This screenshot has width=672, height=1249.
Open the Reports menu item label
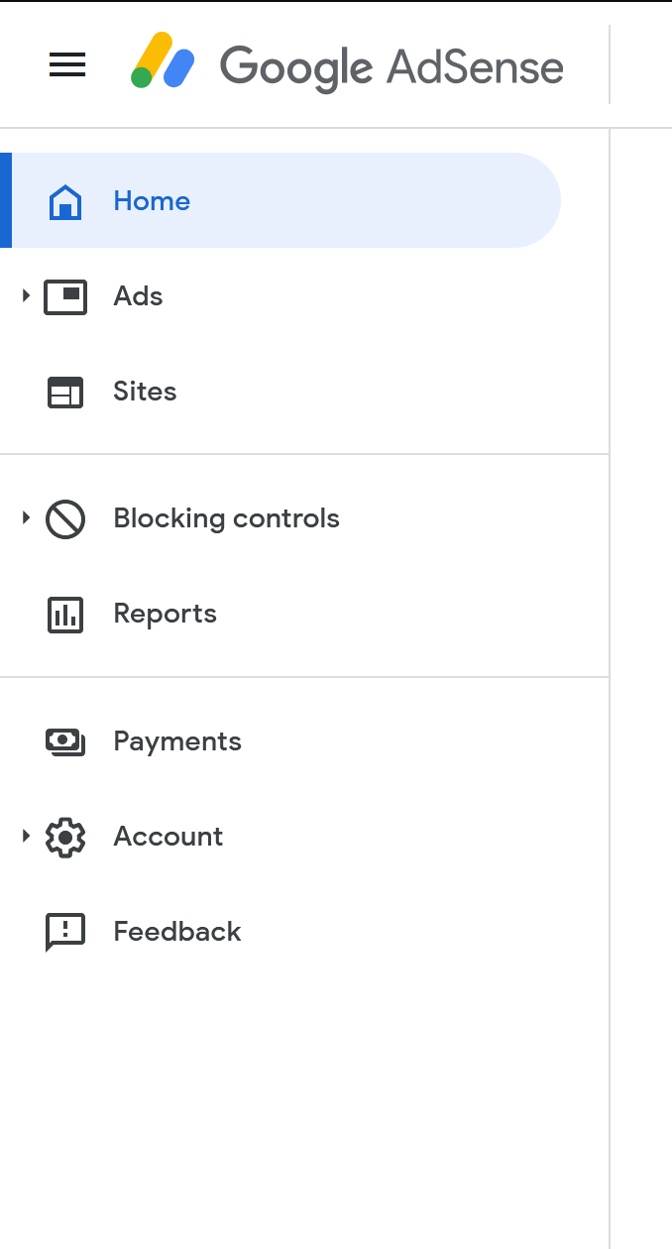click(x=165, y=615)
